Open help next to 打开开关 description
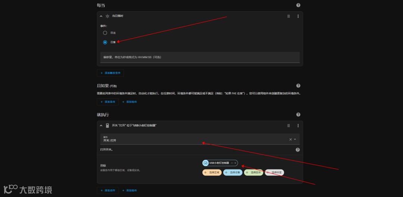 (298, 150)
